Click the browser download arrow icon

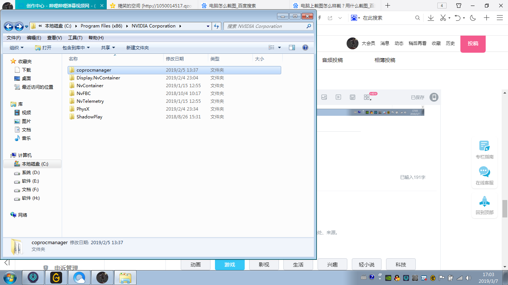[431, 18]
